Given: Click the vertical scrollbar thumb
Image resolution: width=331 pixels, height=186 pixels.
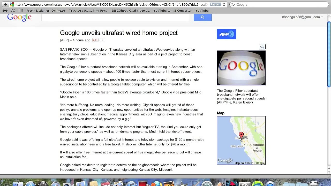Looking at the screenshot, I should click(329, 54).
